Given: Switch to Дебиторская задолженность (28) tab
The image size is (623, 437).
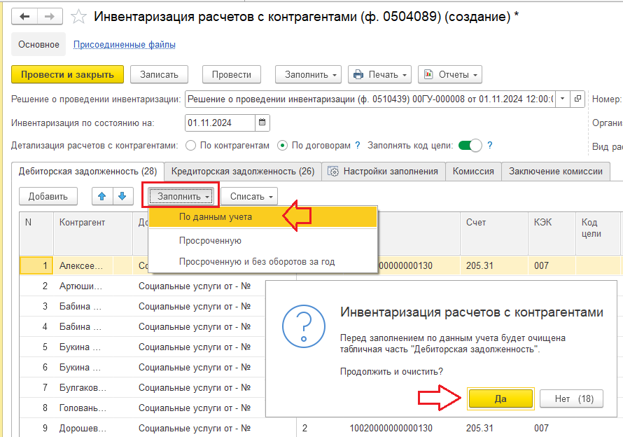Looking at the screenshot, I should coord(87,172).
